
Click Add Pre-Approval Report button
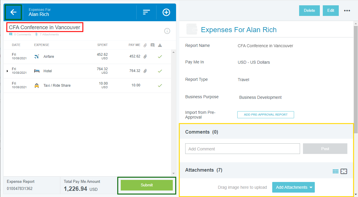click(x=265, y=115)
